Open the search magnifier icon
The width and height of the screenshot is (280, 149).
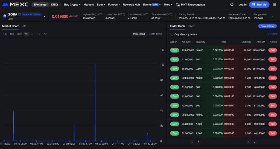(x=232, y=5)
